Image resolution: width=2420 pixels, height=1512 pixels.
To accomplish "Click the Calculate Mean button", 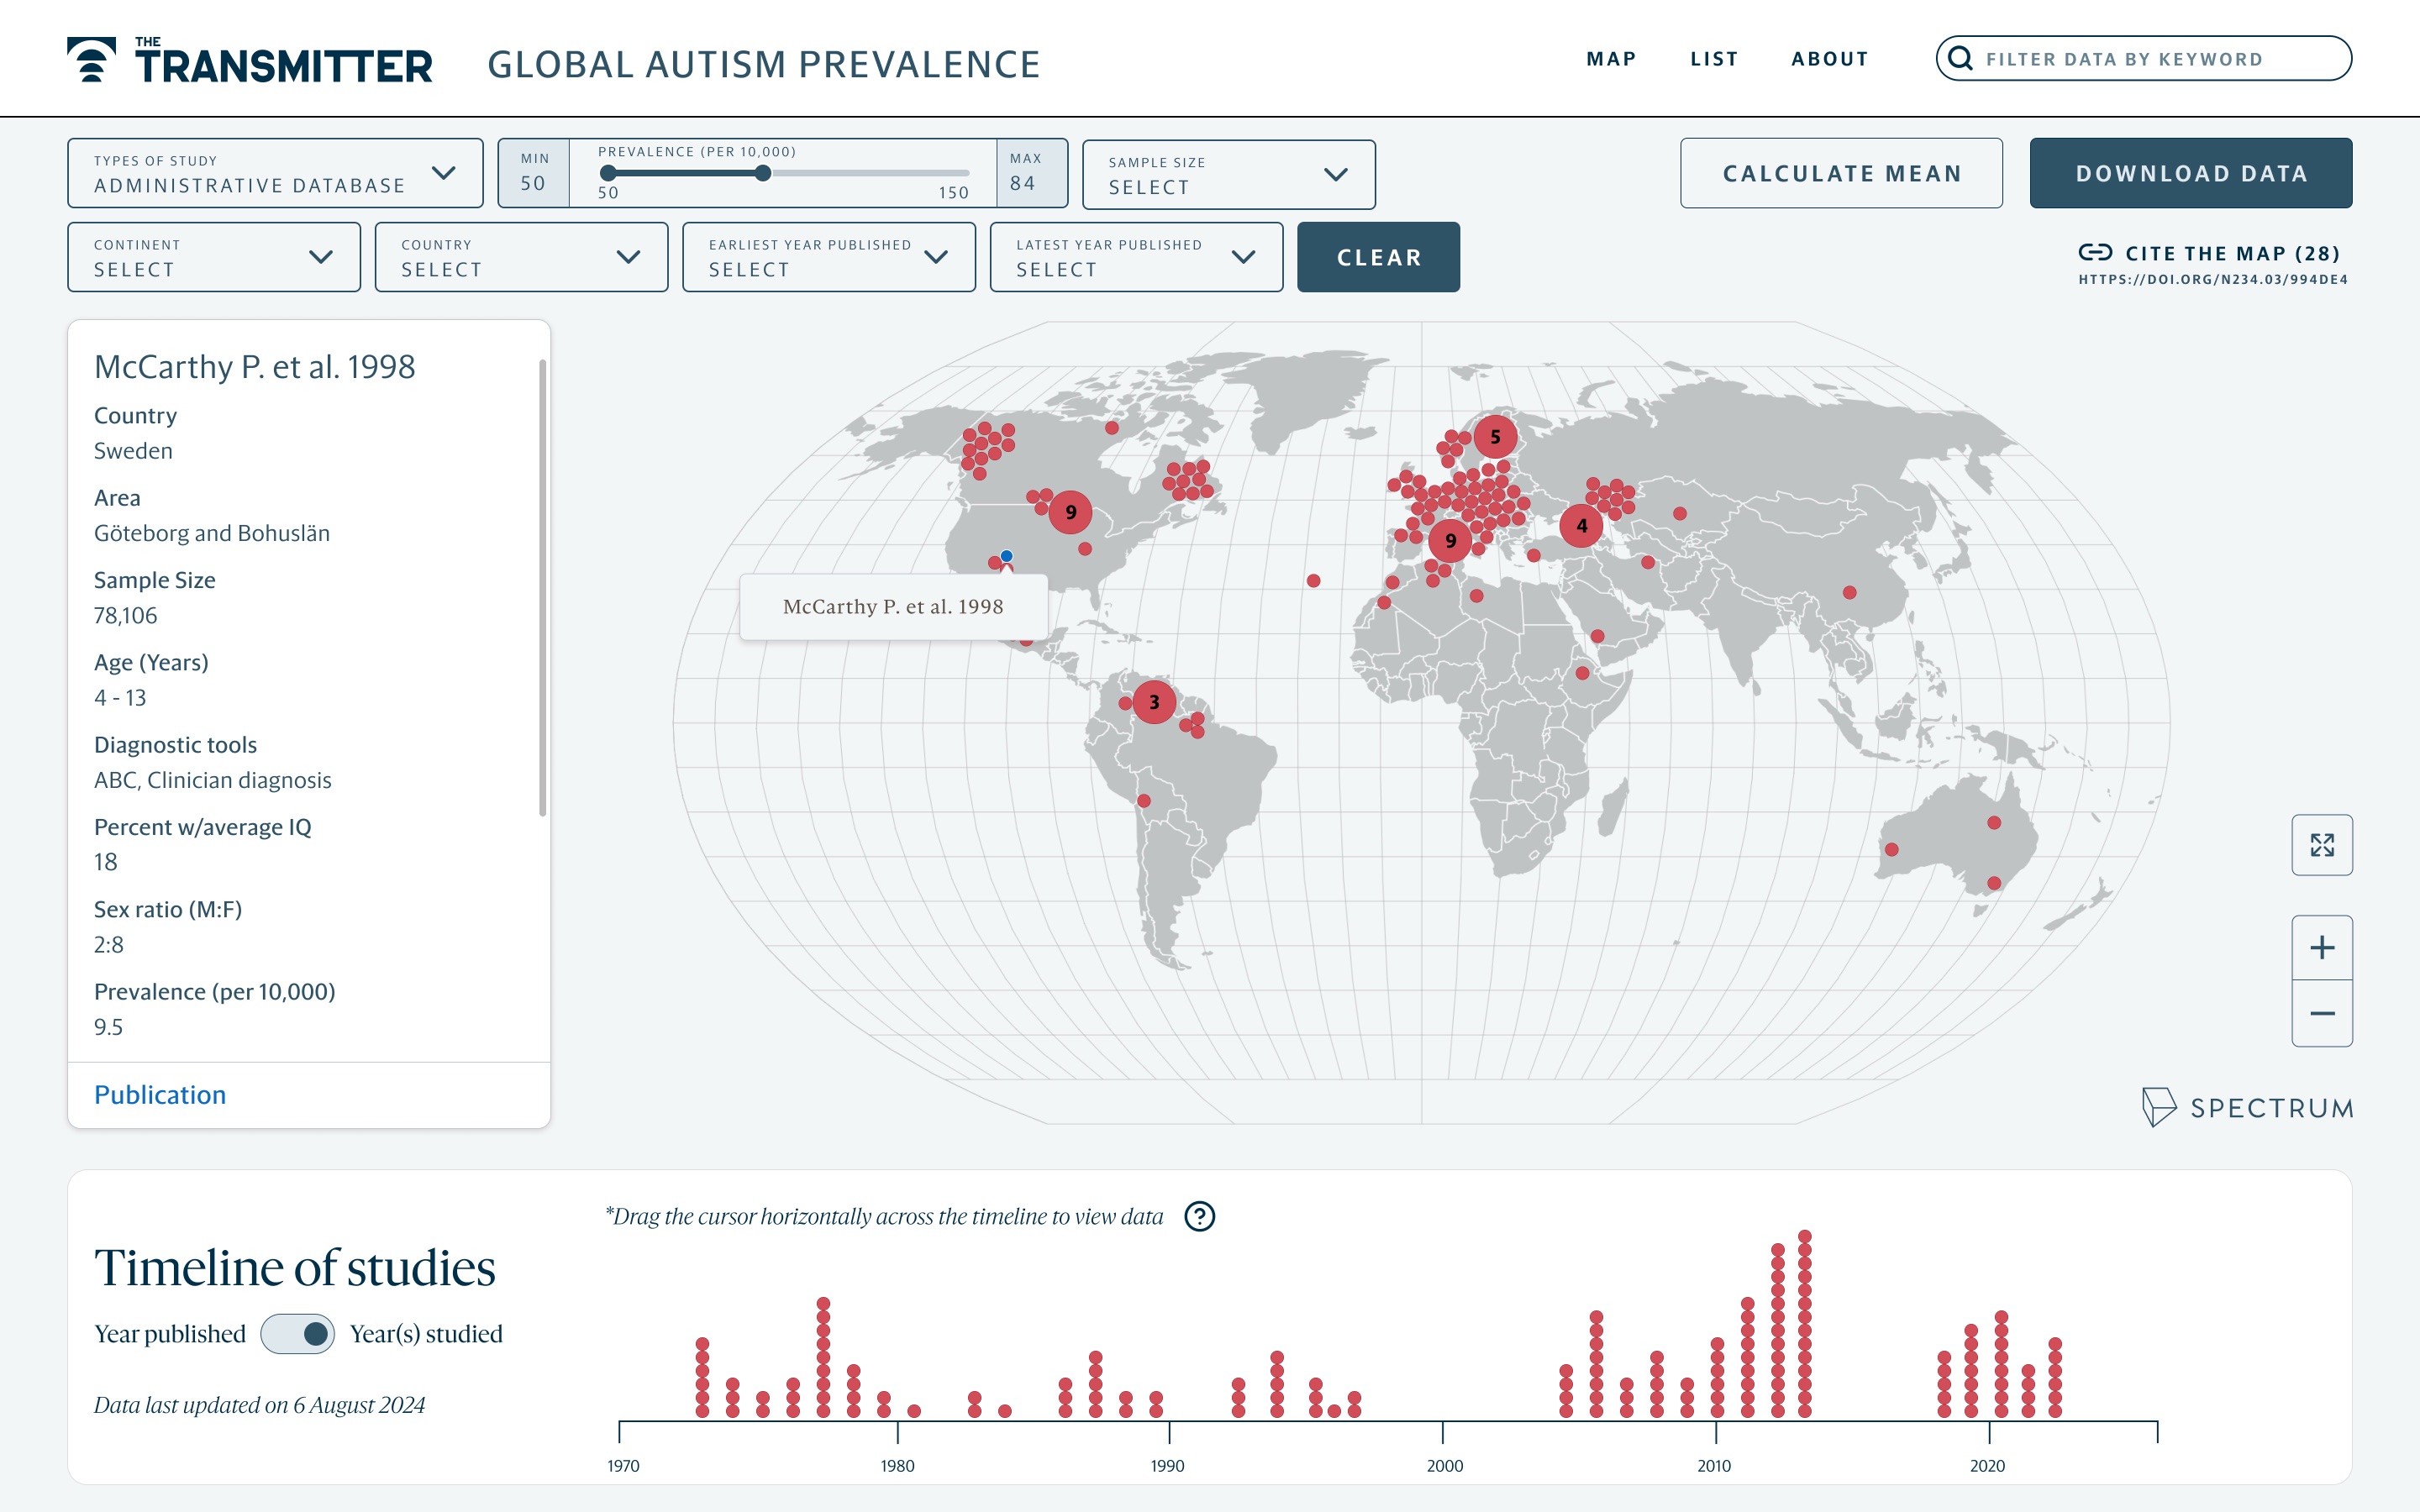I will 1841,173.
